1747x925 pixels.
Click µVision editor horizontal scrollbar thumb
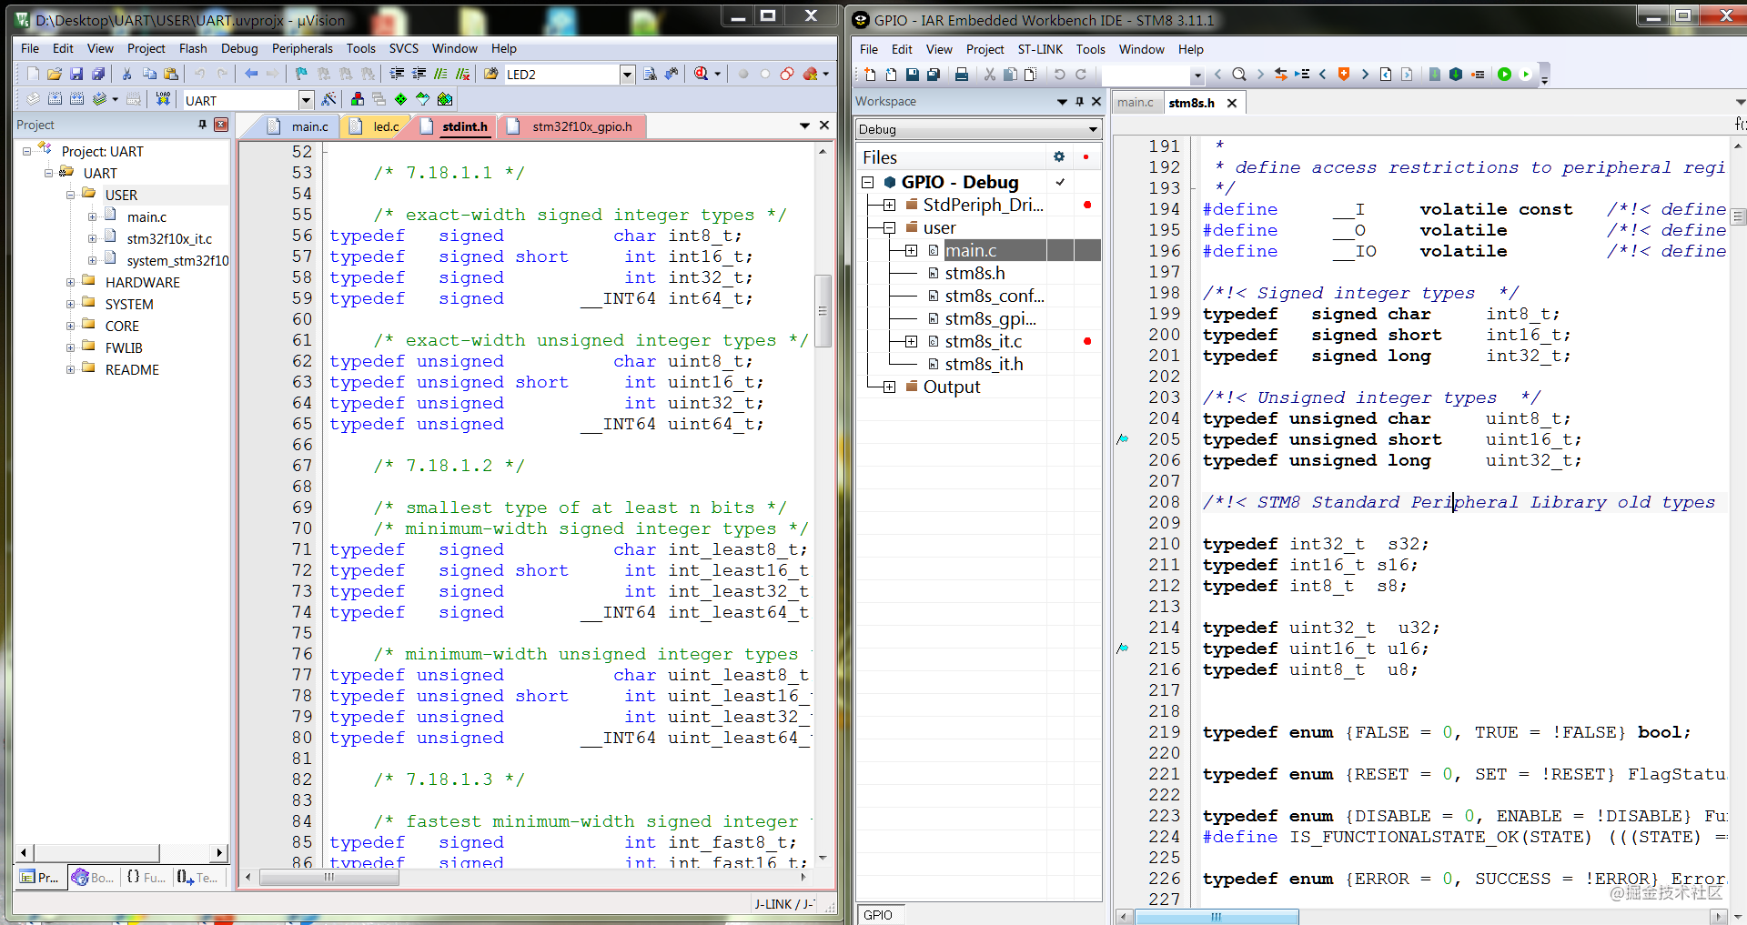pos(329,878)
